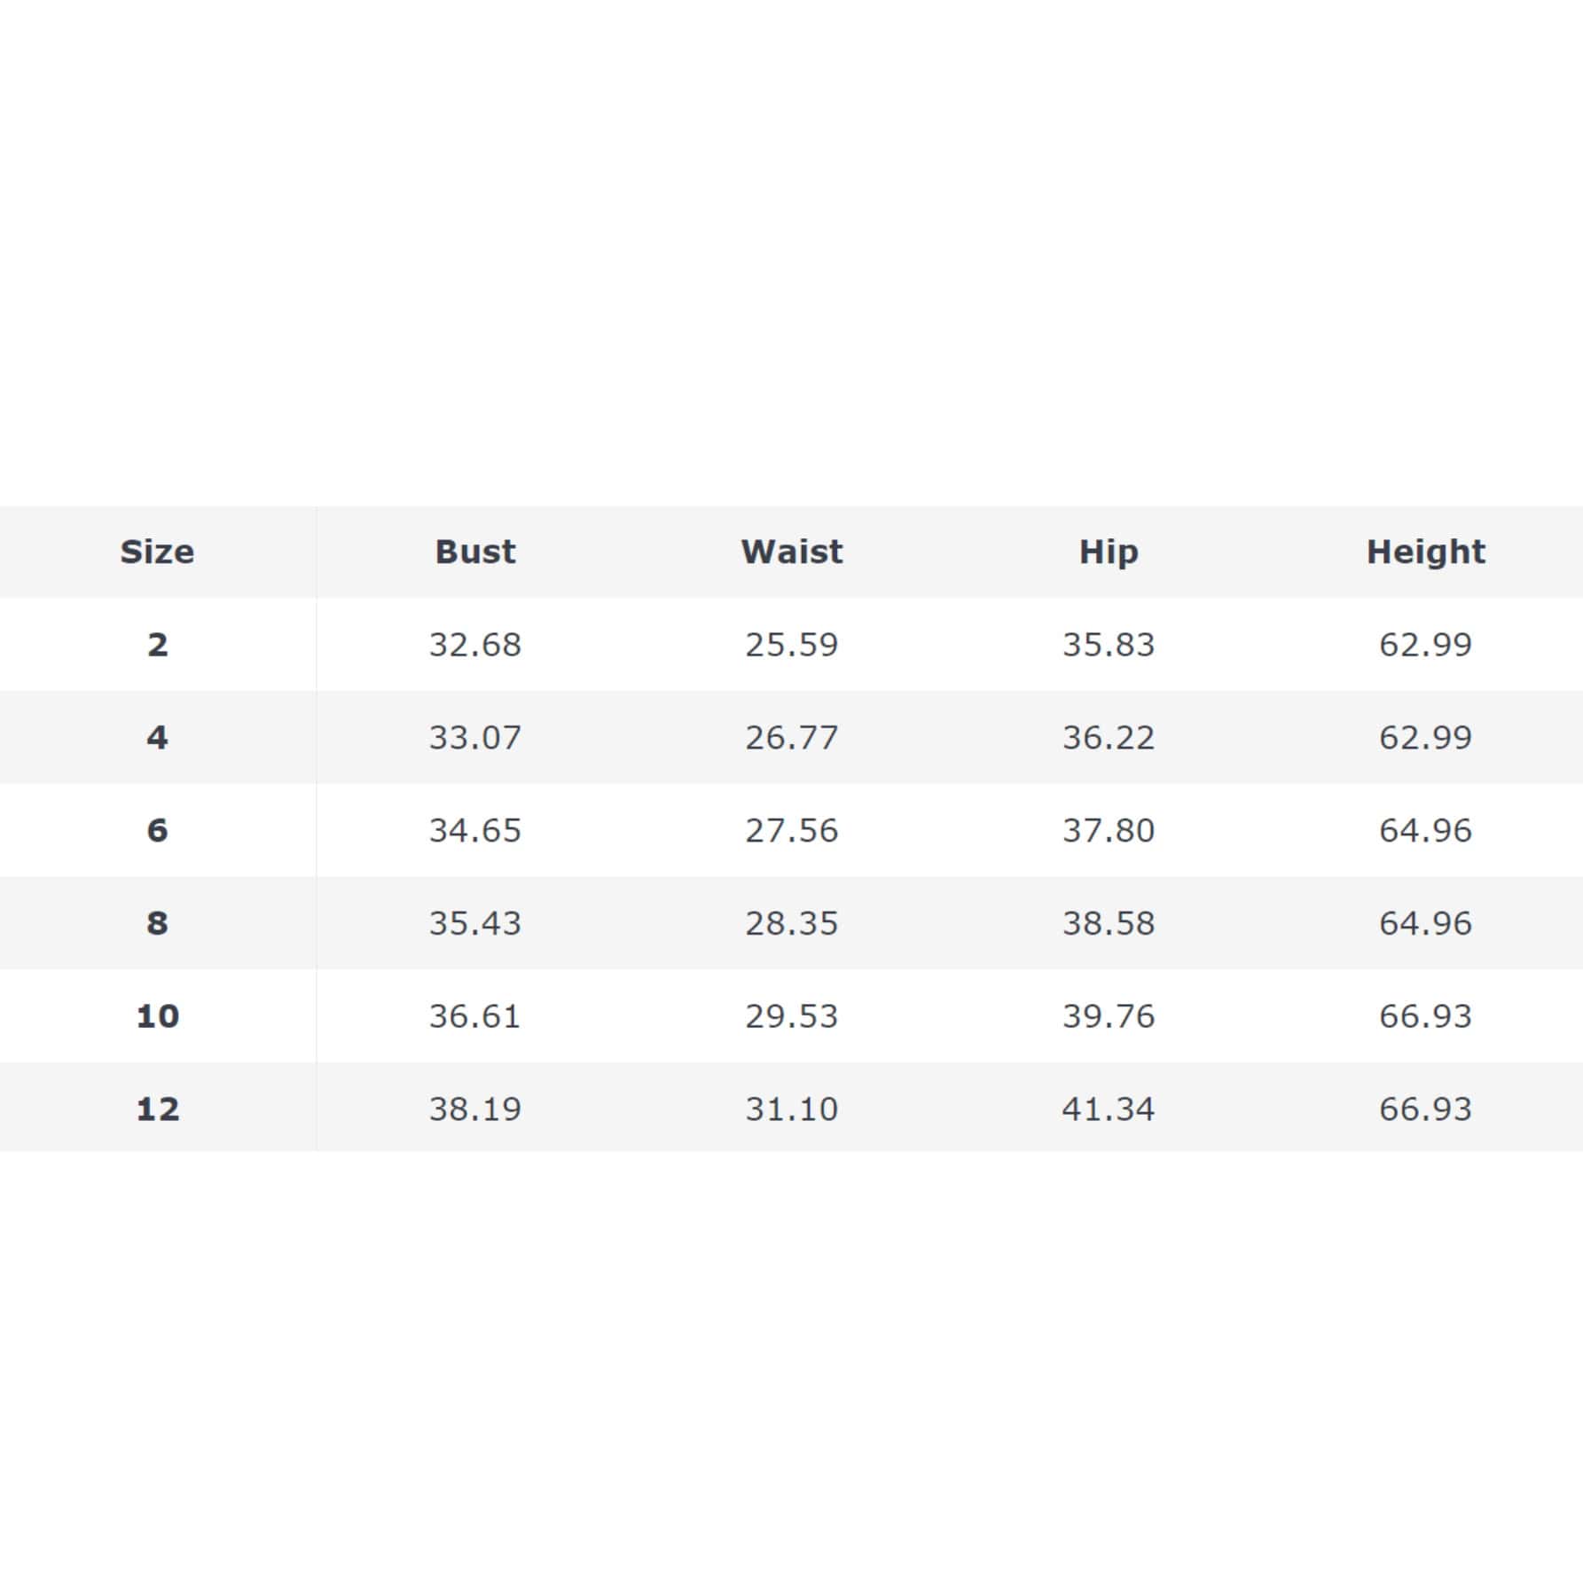
Task: Click bust value 32.68
Action: 474,645
